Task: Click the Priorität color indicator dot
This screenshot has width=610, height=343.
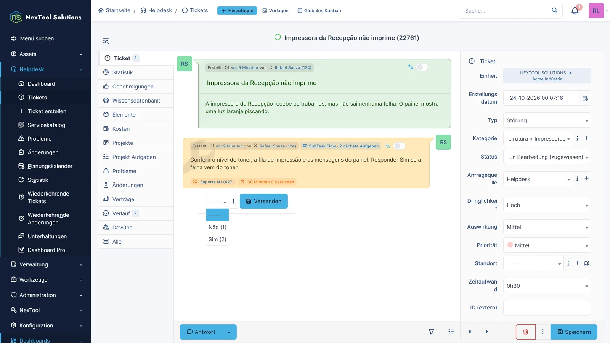Action: (510, 245)
